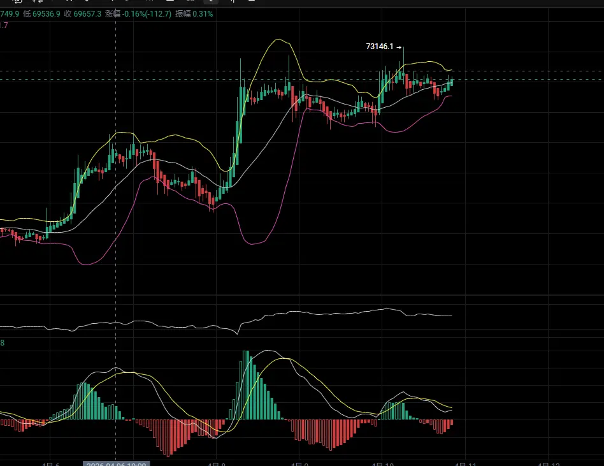
Task: Click the green 8 MACD value label
Action: coord(3,343)
